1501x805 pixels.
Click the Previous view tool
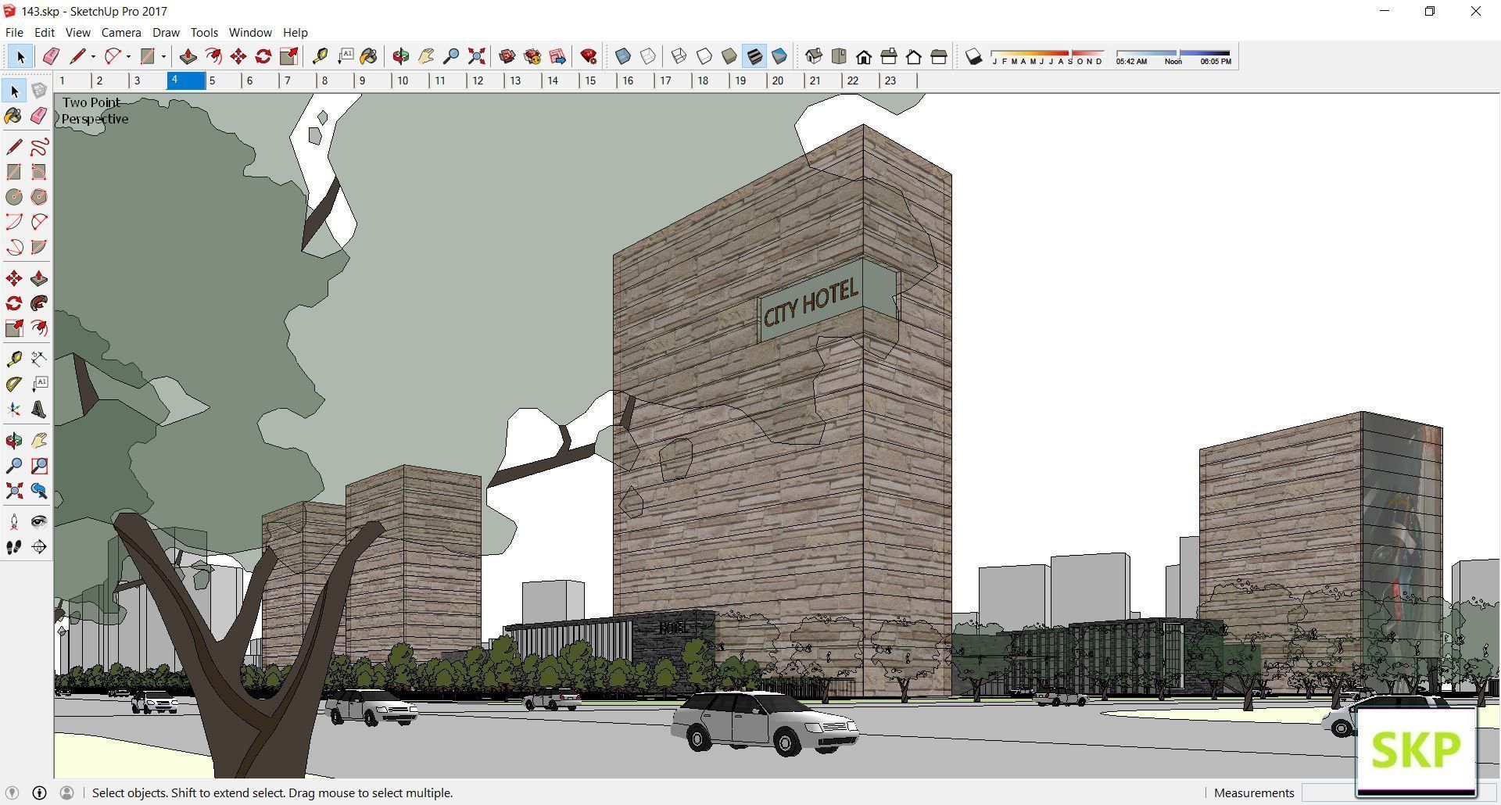tap(39, 491)
